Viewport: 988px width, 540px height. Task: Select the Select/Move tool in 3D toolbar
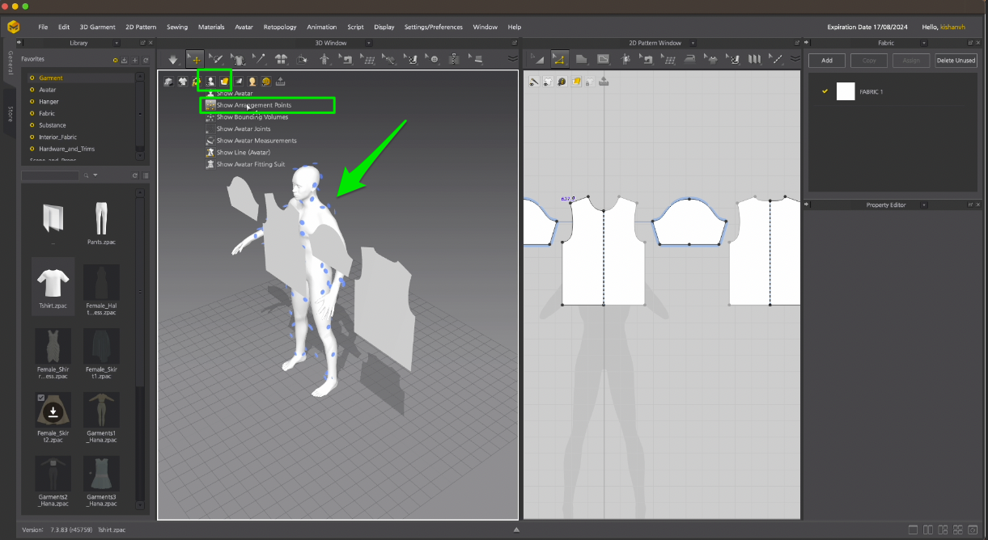click(194, 59)
